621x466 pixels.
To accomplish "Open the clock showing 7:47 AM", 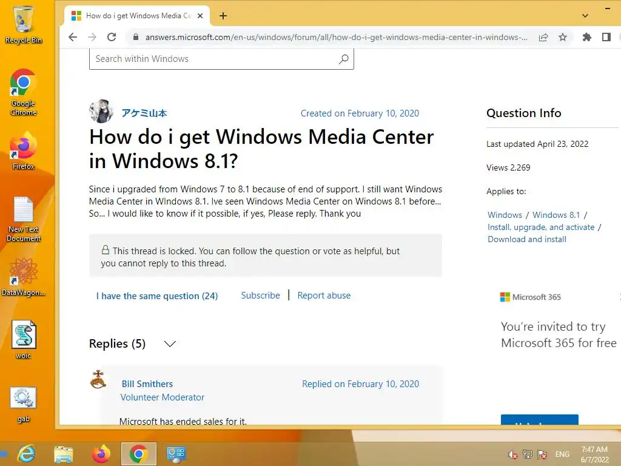I will [594, 454].
